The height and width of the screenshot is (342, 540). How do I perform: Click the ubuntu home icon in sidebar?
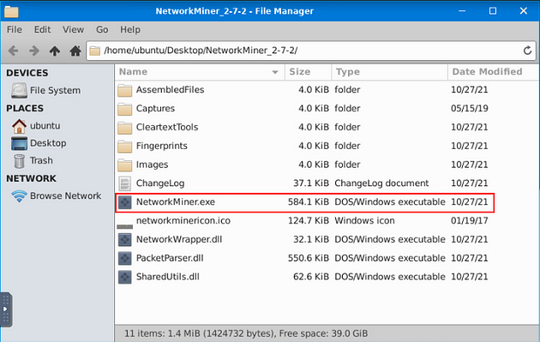[19, 126]
